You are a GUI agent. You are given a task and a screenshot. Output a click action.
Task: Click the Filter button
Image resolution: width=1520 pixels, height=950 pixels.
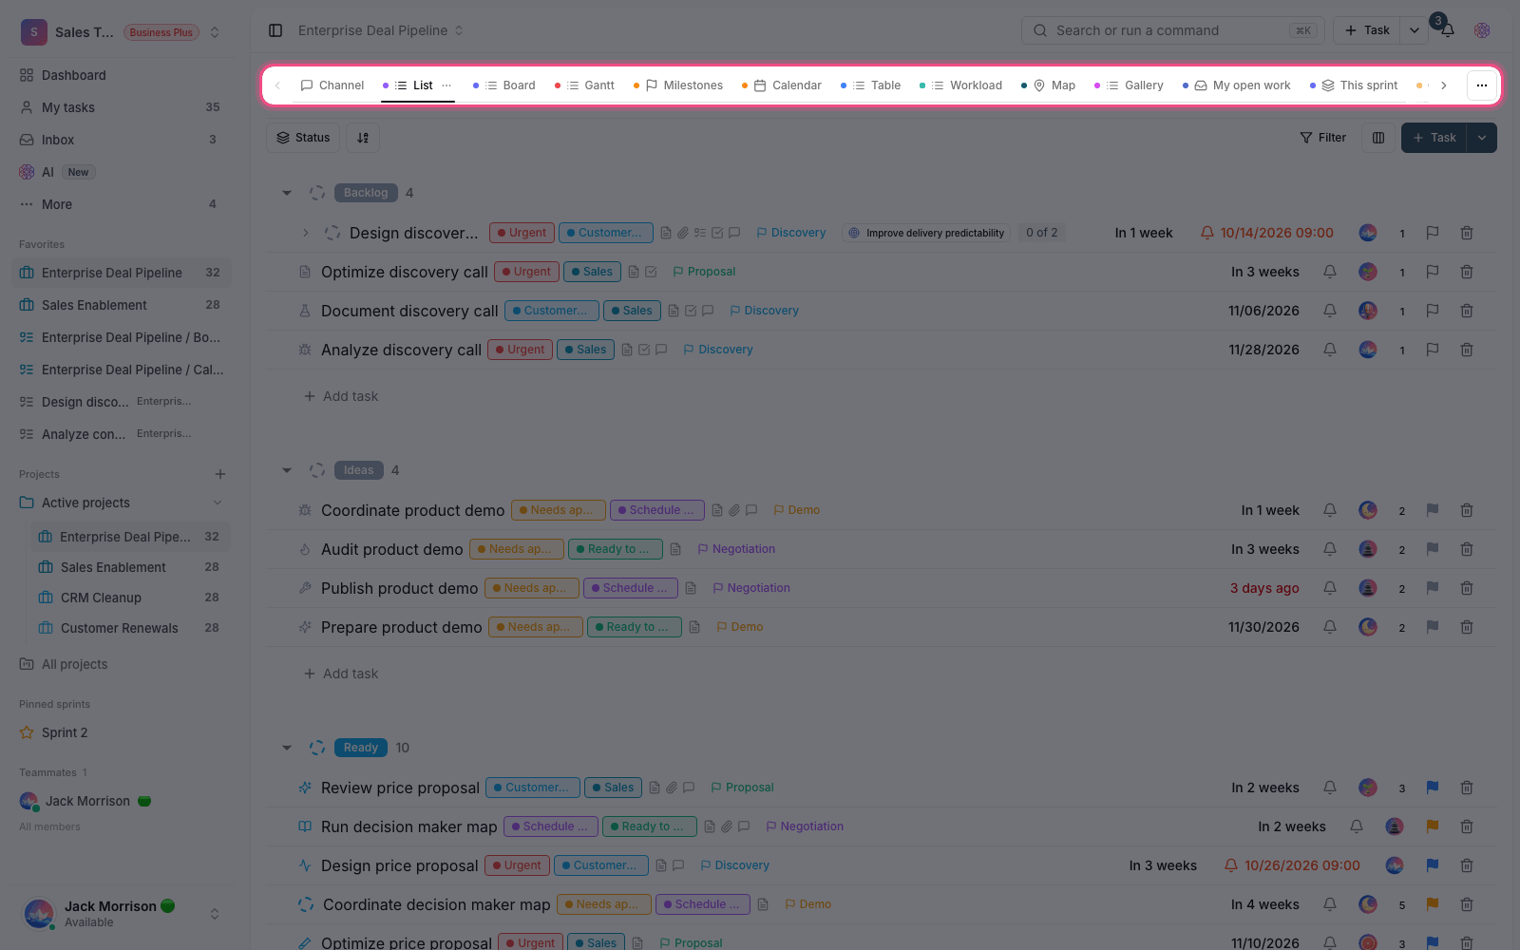tap(1323, 138)
